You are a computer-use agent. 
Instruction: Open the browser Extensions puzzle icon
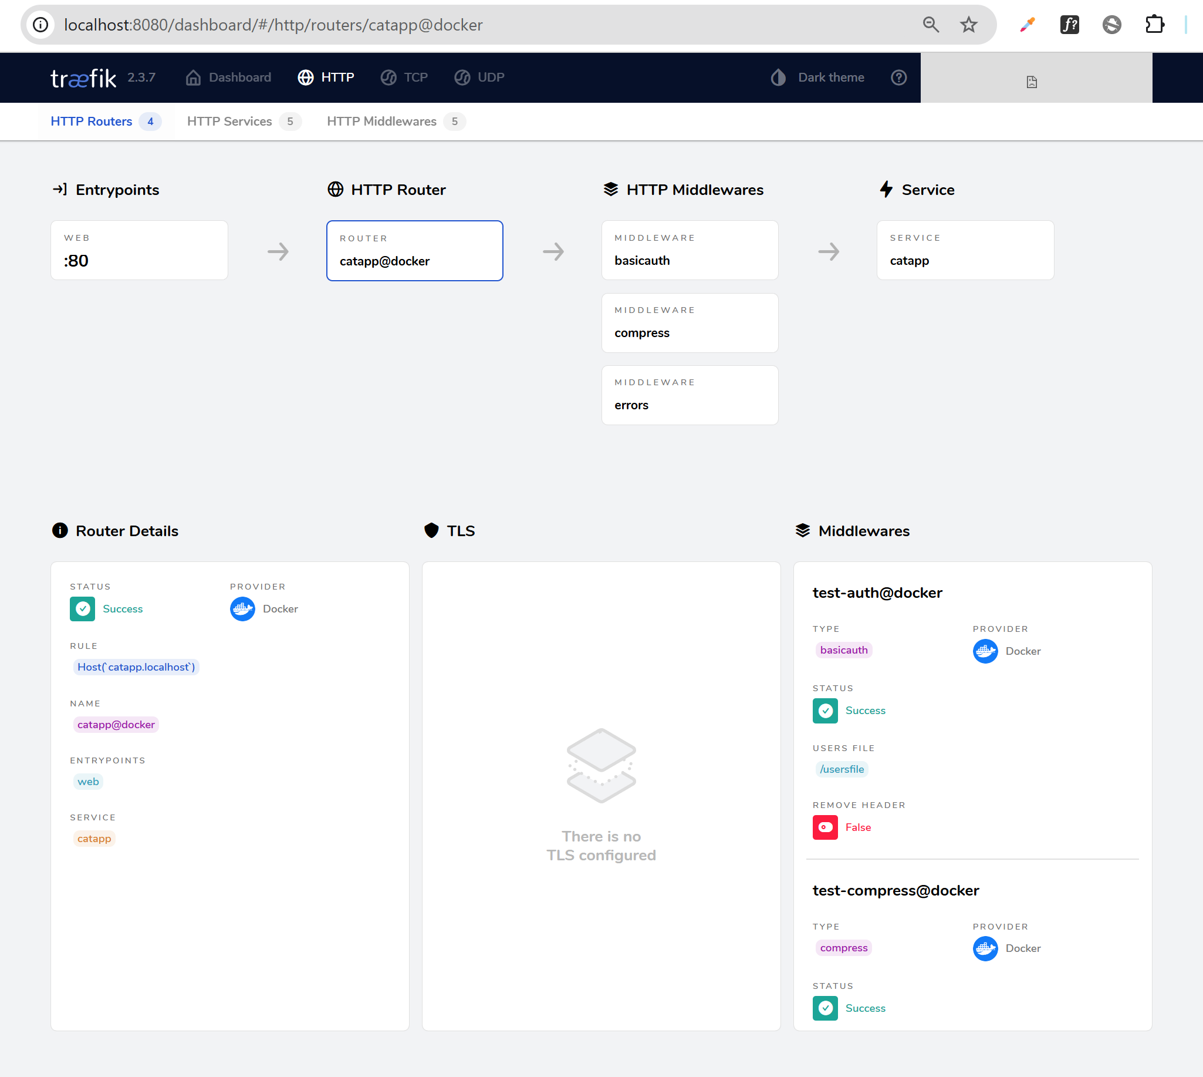click(1154, 25)
